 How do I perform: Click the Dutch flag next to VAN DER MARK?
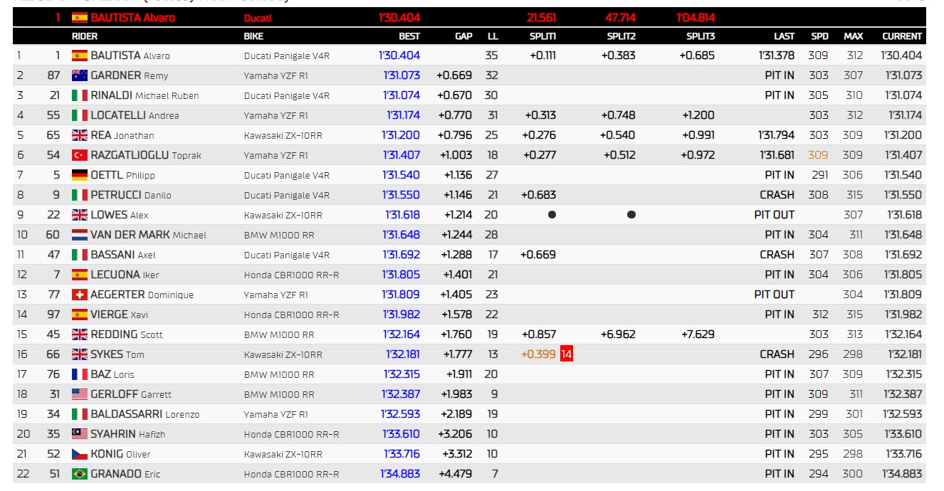pyautogui.click(x=79, y=235)
